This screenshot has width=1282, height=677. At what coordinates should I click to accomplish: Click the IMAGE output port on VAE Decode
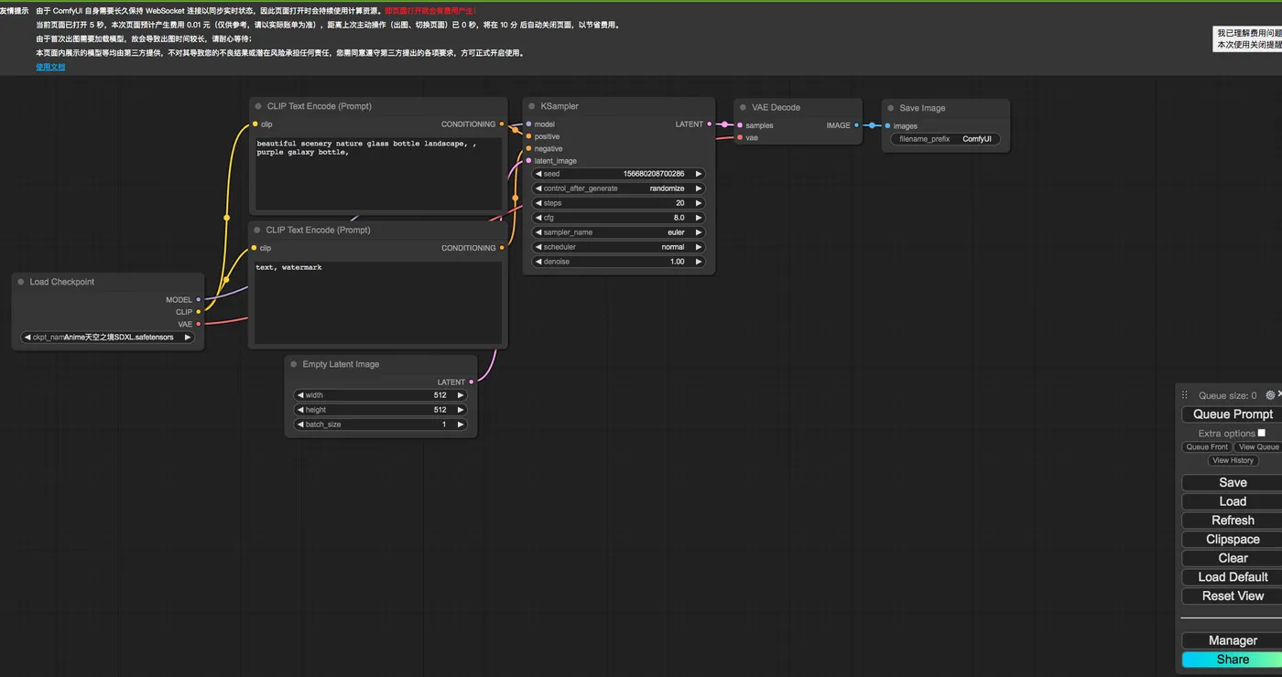857,125
